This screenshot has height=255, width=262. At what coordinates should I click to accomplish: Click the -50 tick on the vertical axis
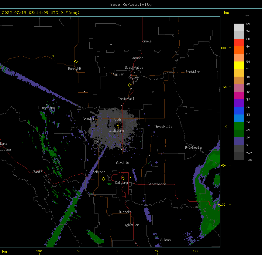(x=223, y=165)
